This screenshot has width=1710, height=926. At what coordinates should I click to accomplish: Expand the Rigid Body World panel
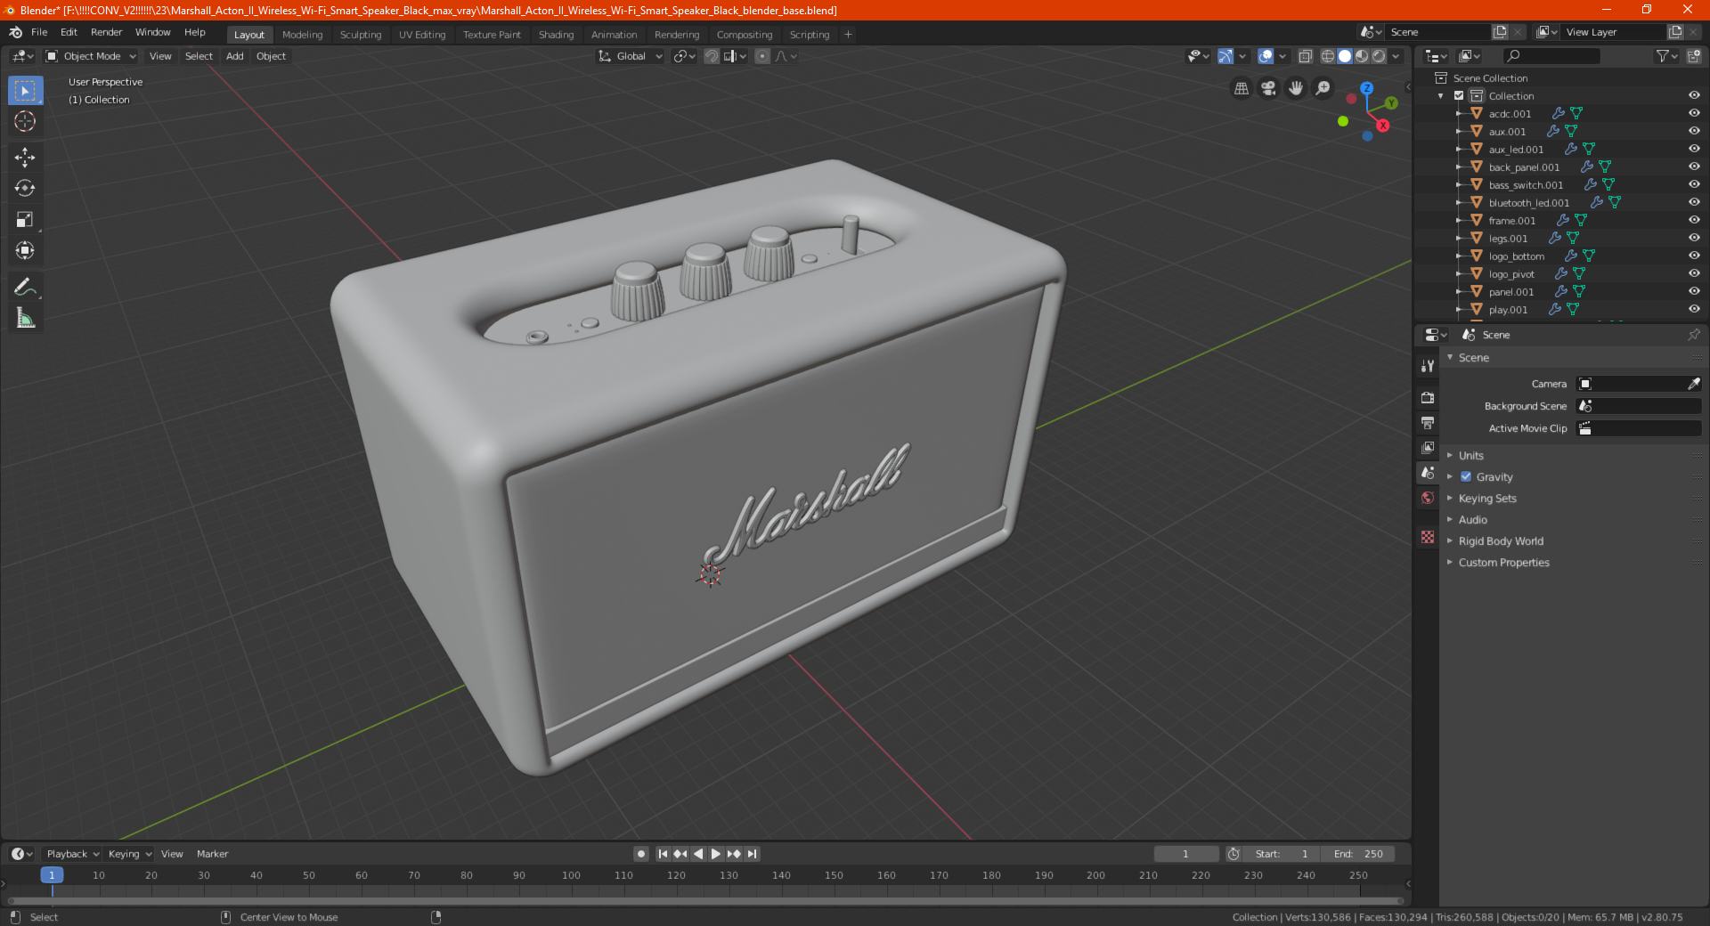click(x=1500, y=540)
